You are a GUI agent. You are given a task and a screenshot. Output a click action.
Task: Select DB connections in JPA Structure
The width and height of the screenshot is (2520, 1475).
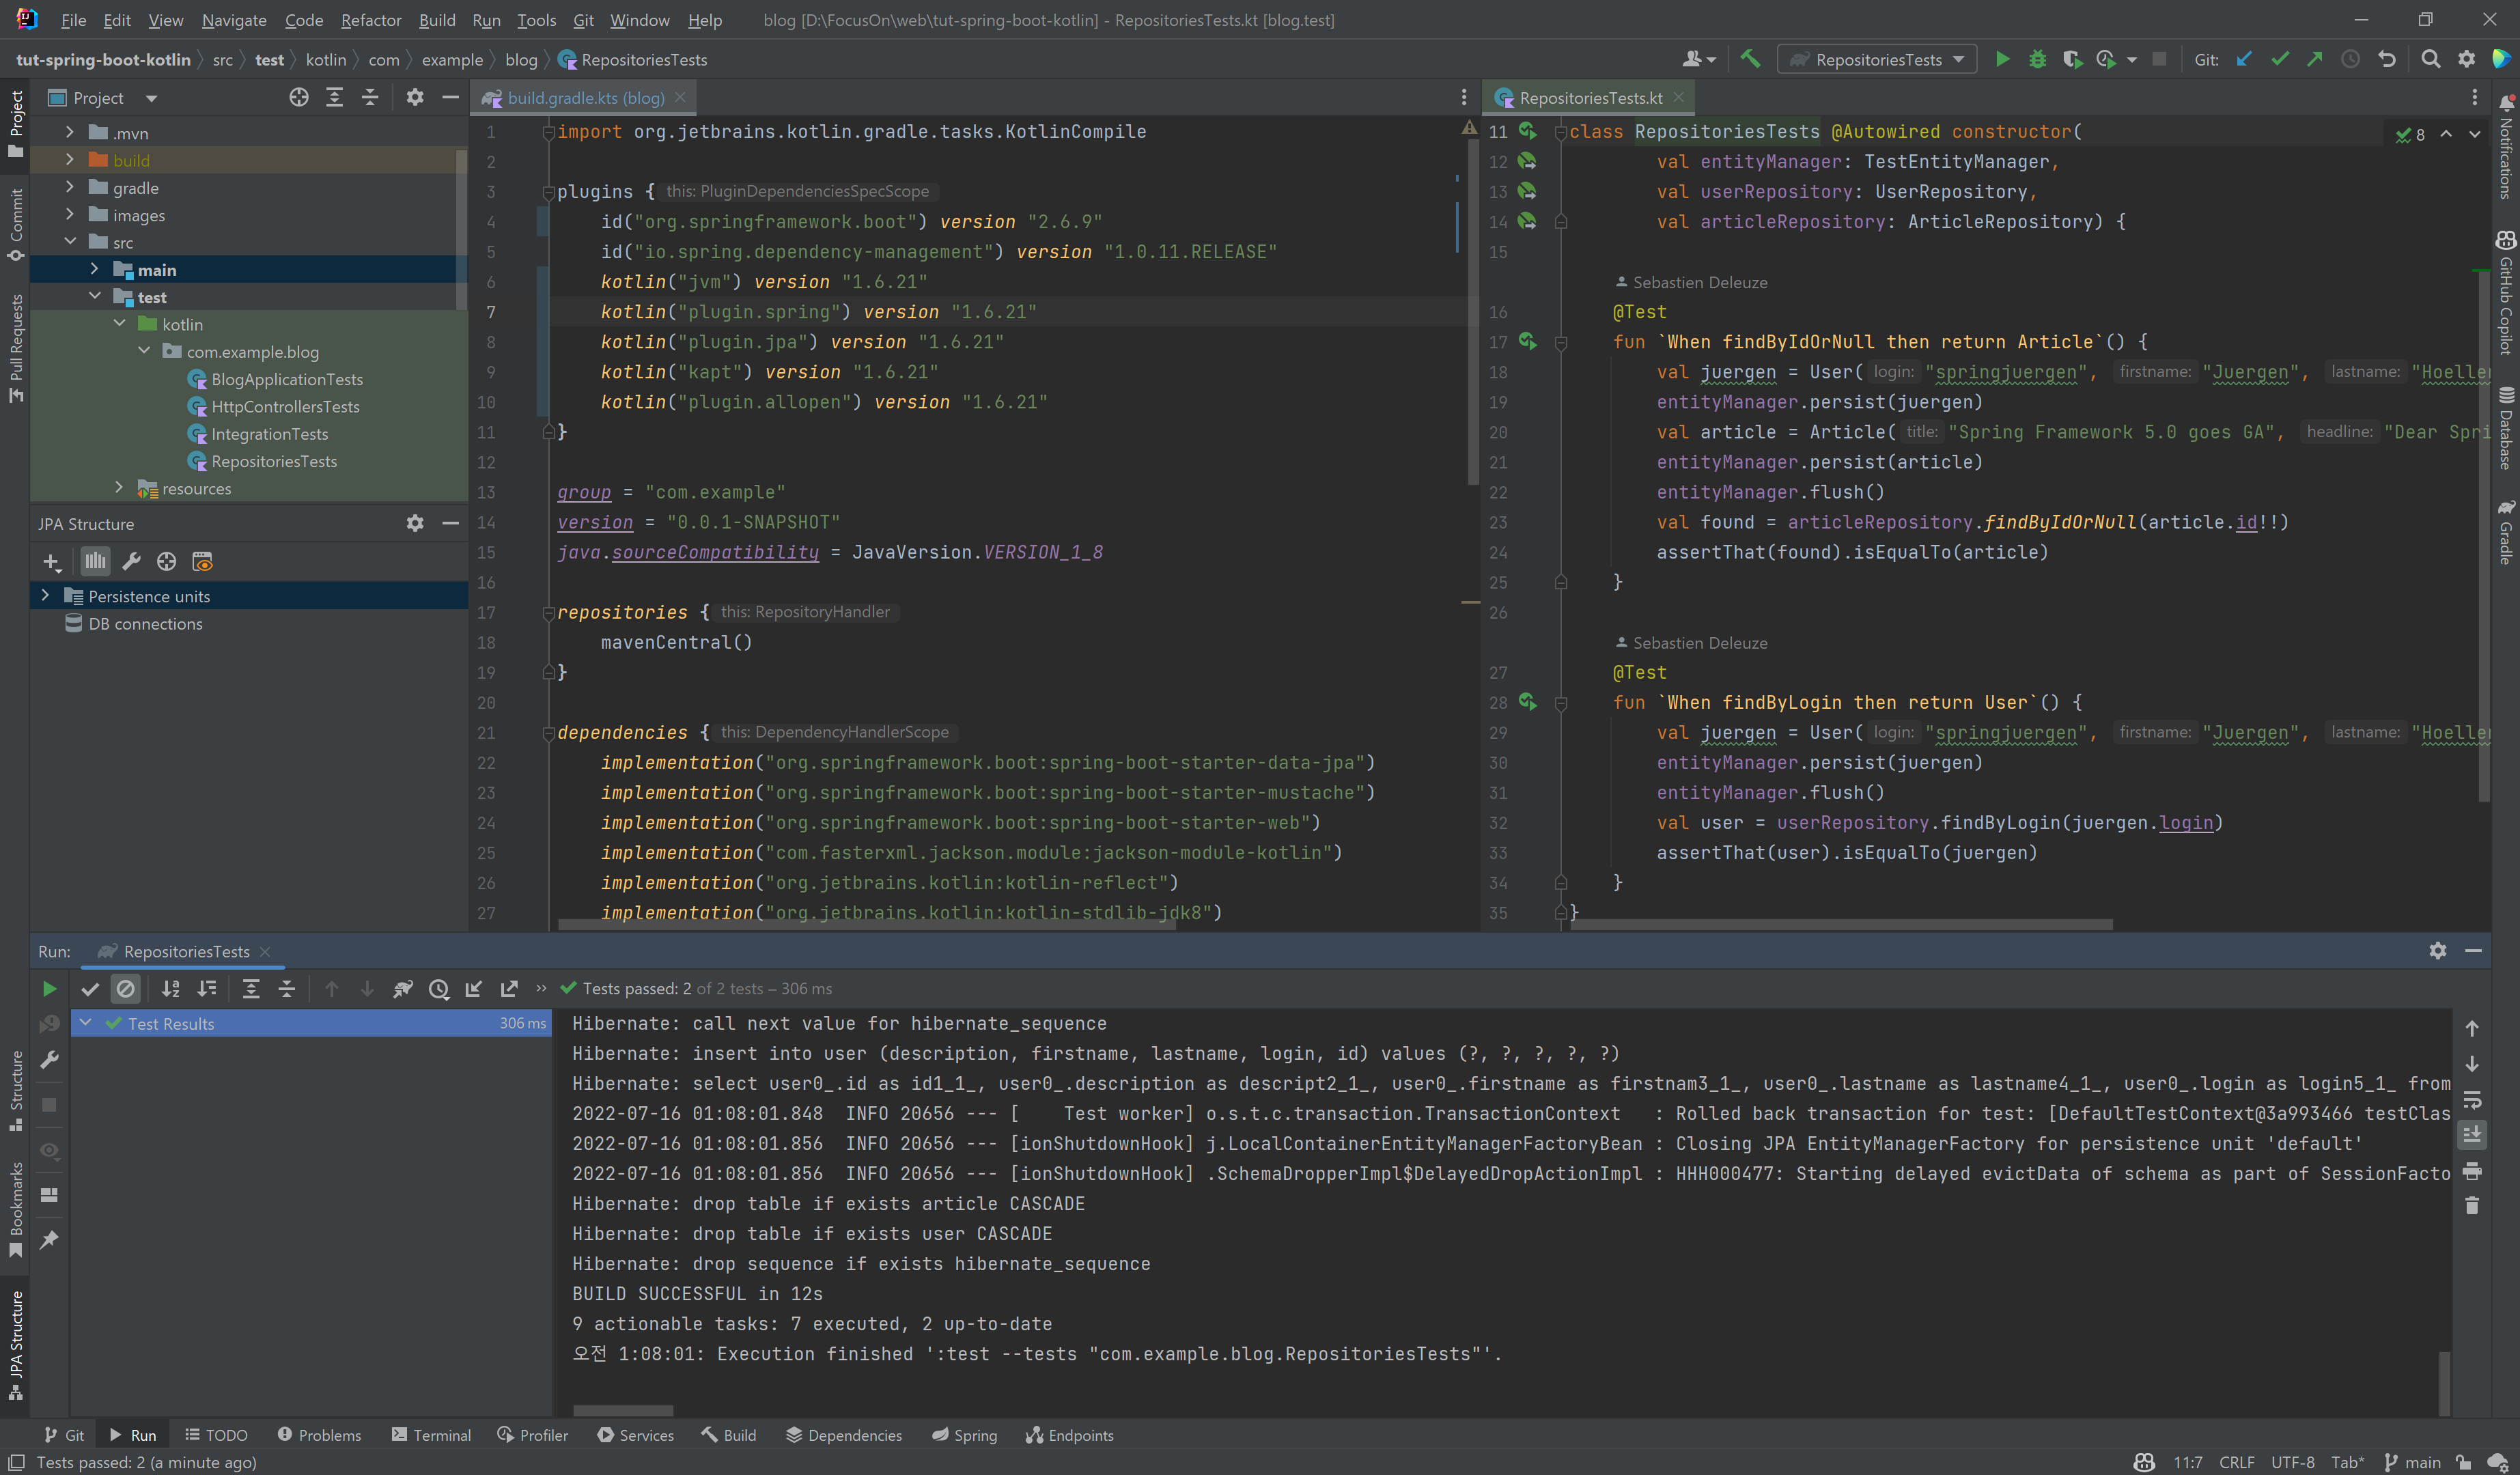click(145, 624)
